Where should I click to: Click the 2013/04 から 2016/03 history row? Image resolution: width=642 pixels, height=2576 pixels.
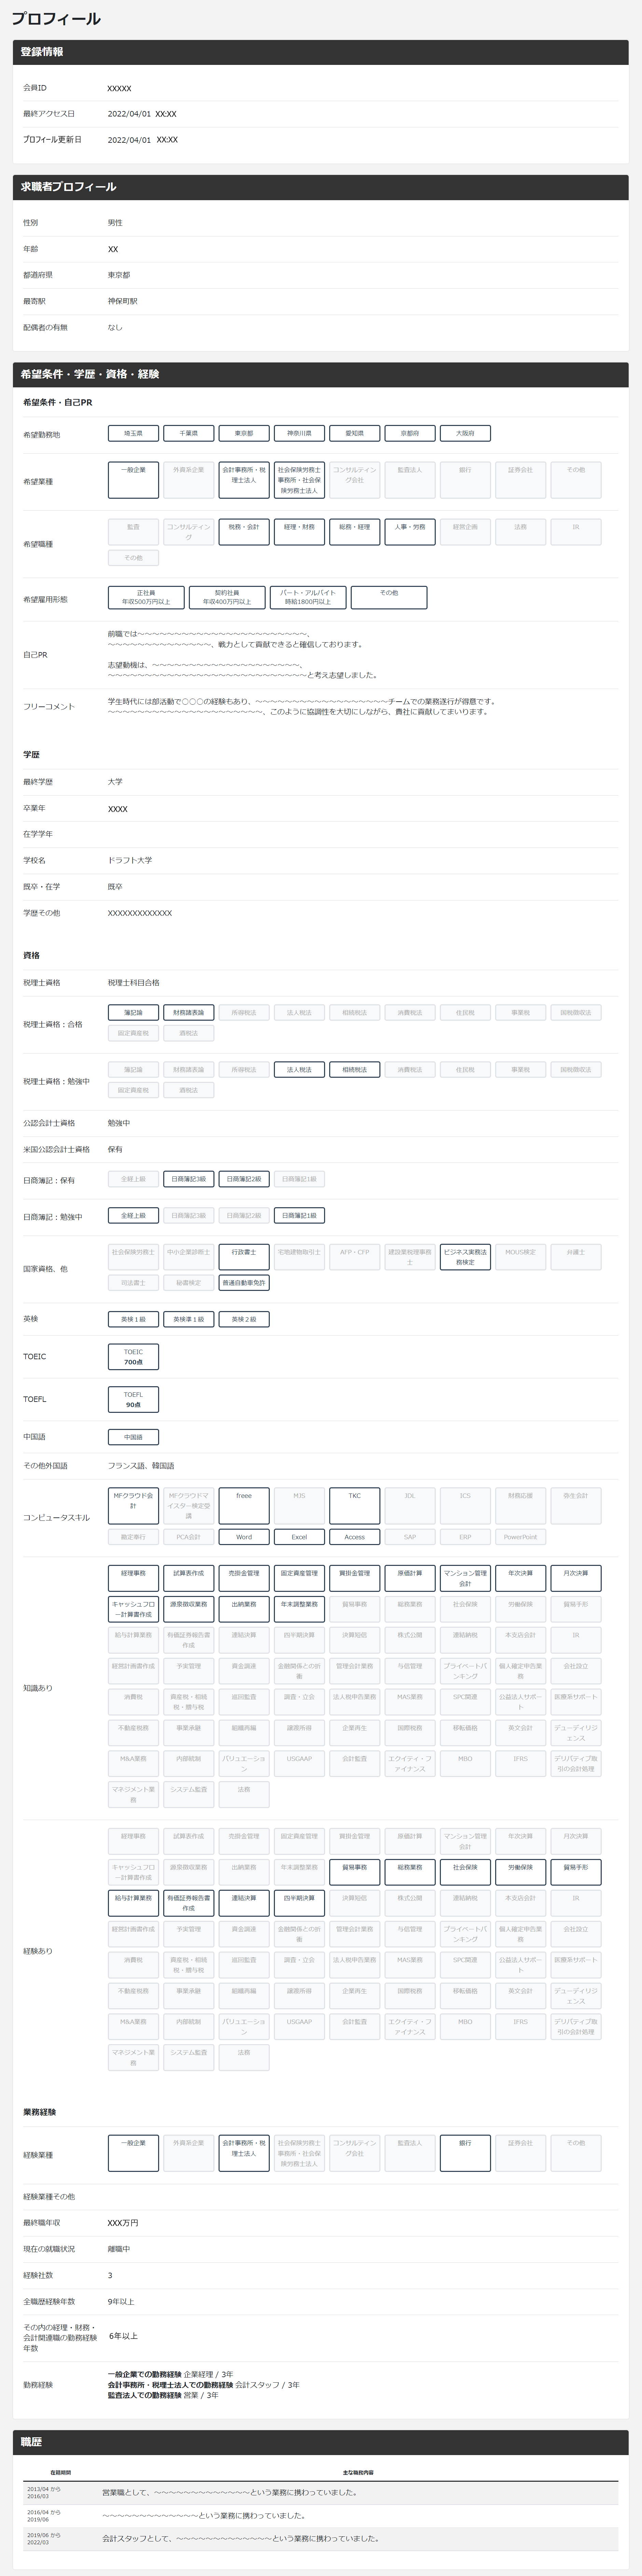click(321, 2493)
